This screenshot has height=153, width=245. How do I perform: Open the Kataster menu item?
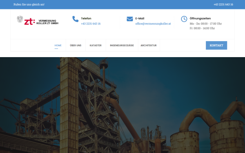96,45
